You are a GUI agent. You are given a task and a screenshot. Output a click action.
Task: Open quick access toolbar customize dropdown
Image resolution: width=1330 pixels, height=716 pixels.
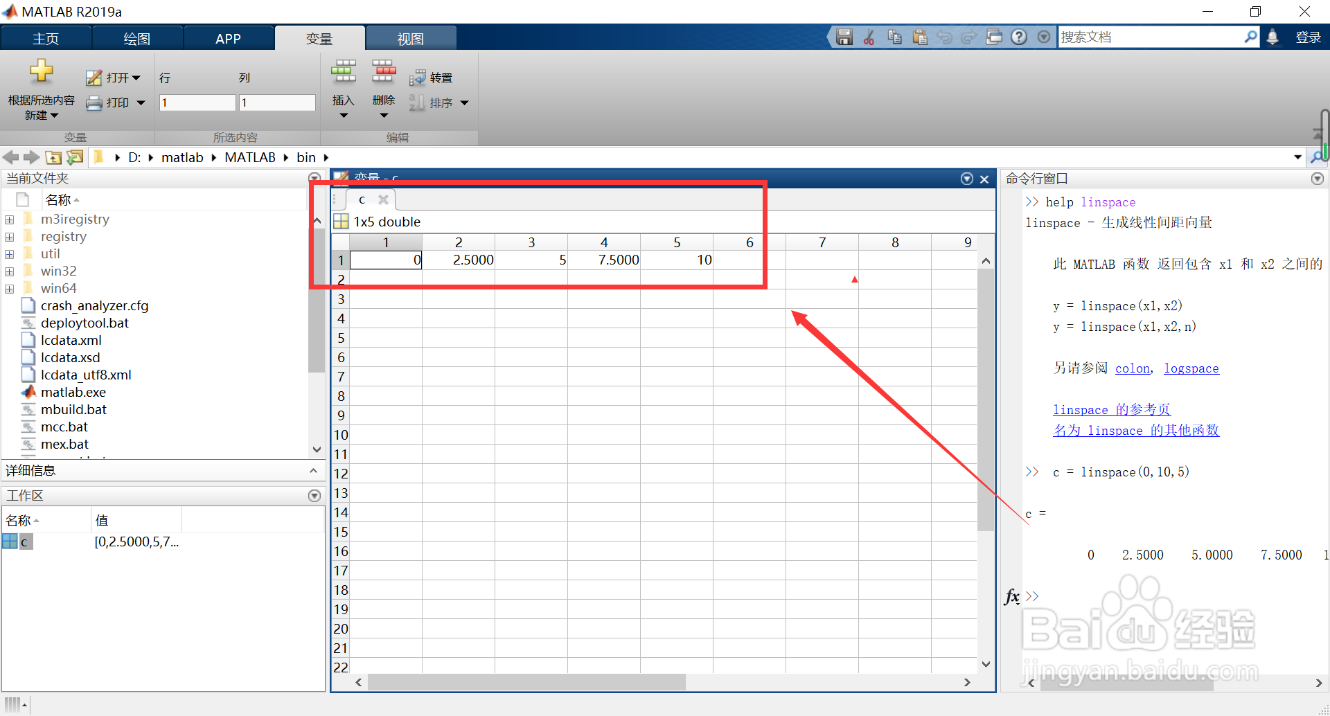(x=1044, y=37)
